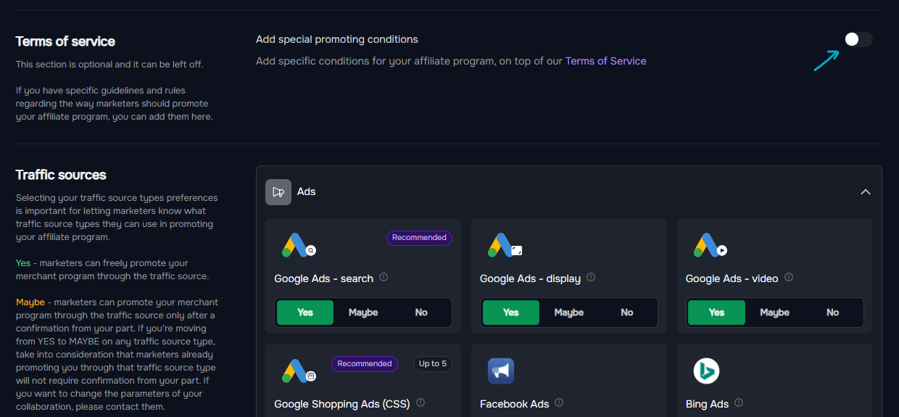Viewport: 899px width, 417px height.
Task: Open info icon beside Bing Ads
Action: (739, 403)
